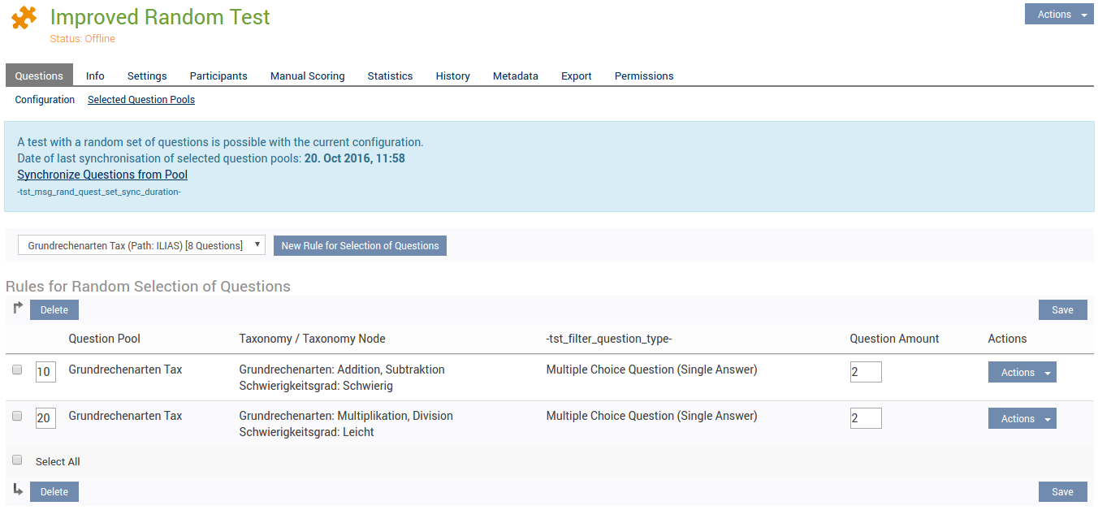Check the first rule's checkbox

pos(17,370)
